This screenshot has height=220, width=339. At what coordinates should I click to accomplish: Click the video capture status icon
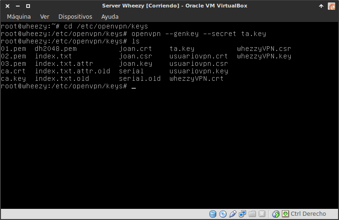(x=262, y=214)
